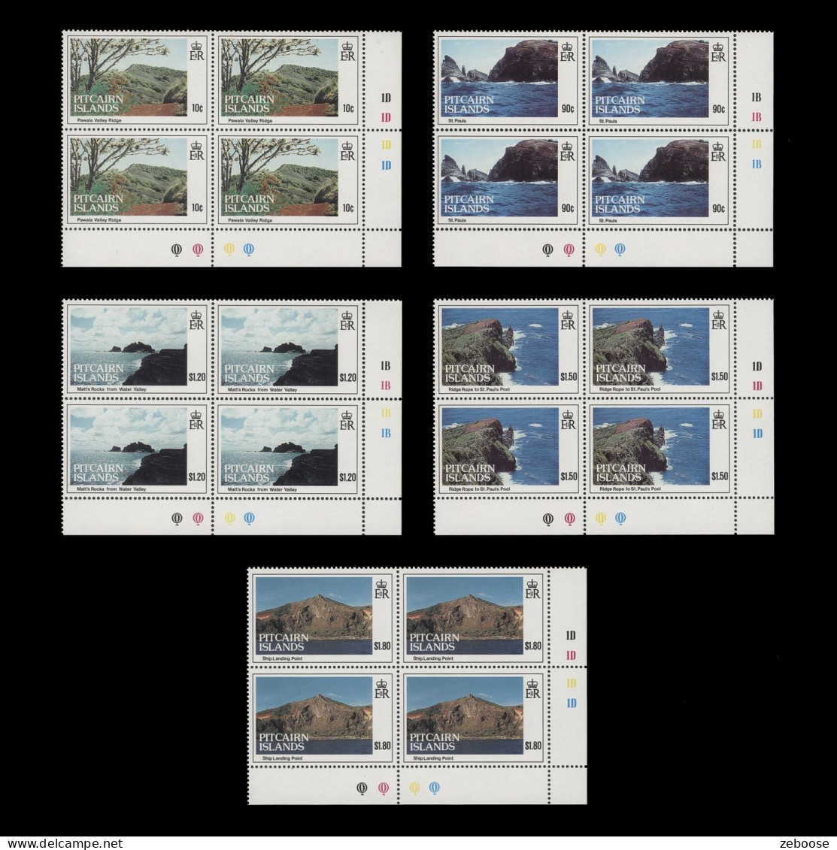Select the bottom-right St. Pauls 90c stamp
Screen dimensions: 837x850
[x=657, y=179]
